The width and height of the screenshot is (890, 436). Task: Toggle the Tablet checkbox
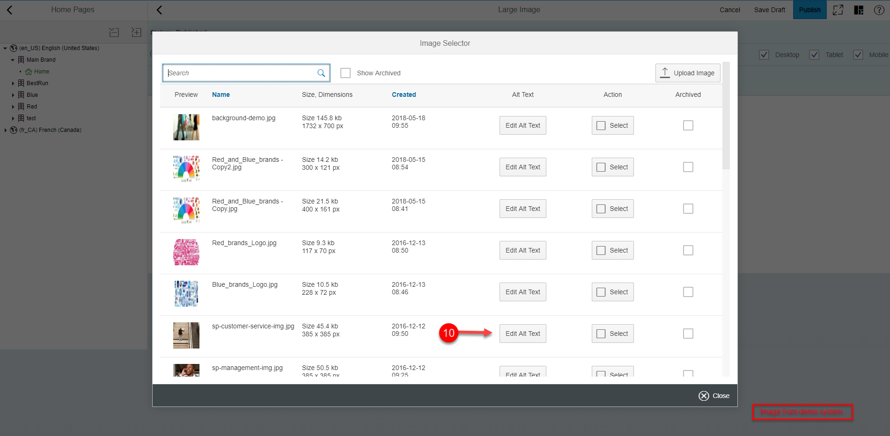(x=814, y=55)
